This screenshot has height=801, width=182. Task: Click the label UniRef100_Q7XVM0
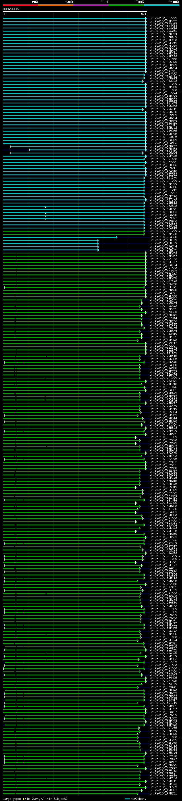(163, 300)
